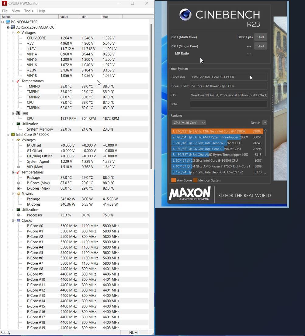Viewport: 305px width, 336px height.
Task: Click the Min column header
Action: point(90,17)
